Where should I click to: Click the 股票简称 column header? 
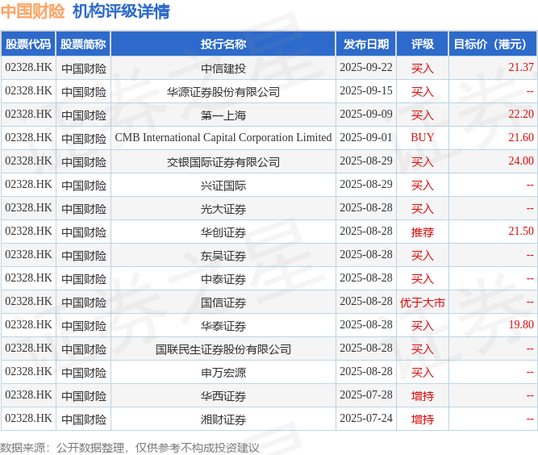pos(83,44)
